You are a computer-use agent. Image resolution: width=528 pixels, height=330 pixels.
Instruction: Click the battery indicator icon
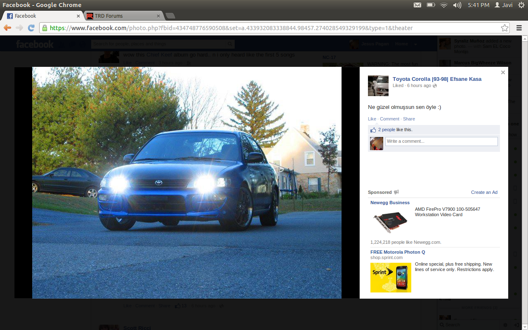coord(431,5)
